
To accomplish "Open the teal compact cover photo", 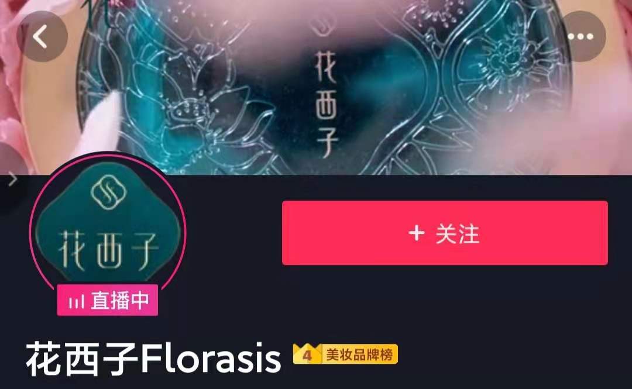I will point(316,87).
